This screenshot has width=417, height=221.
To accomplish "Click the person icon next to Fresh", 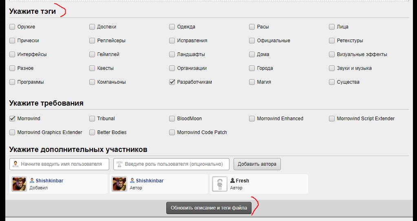I will [x=233, y=180].
